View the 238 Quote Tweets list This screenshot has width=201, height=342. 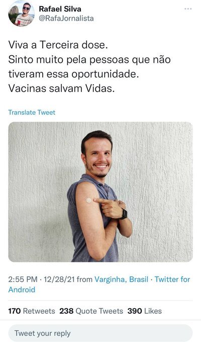(x=91, y=311)
